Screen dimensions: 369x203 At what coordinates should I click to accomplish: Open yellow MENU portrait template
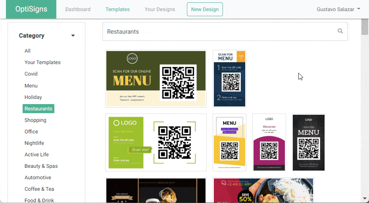pyautogui.click(x=229, y=142)
